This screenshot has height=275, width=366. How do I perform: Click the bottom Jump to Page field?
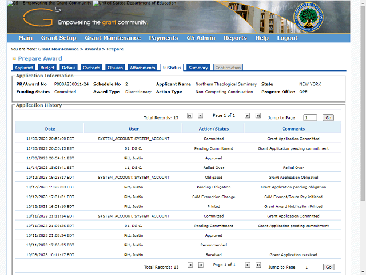(x=310, y=267)
